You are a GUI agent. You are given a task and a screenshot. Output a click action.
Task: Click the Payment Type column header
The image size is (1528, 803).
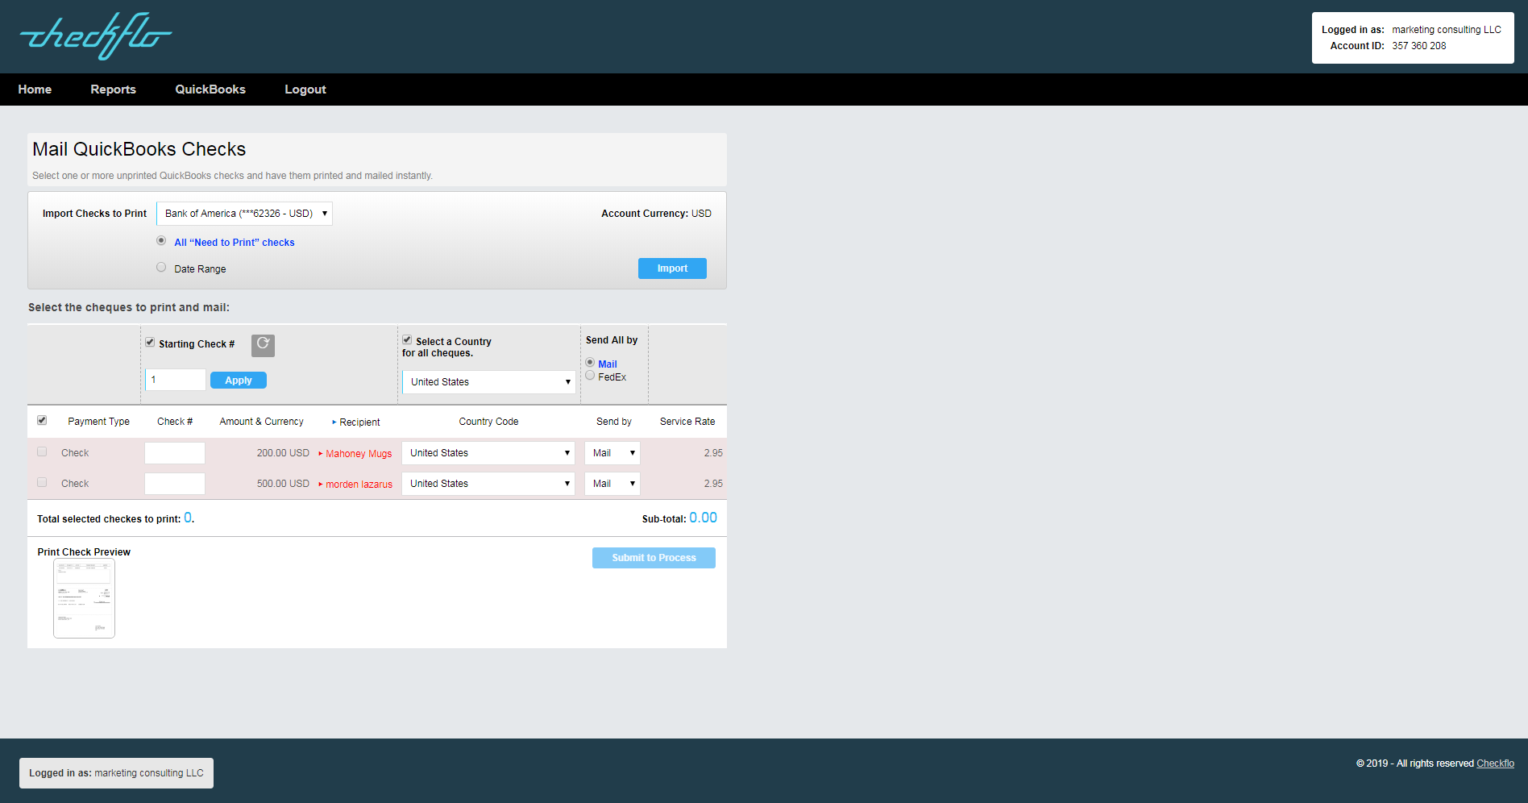[98, 422]
